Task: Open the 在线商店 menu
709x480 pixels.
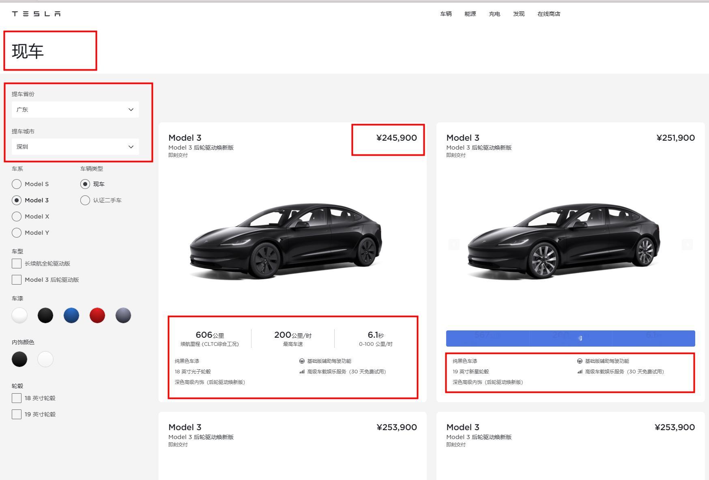Action: 549,14
